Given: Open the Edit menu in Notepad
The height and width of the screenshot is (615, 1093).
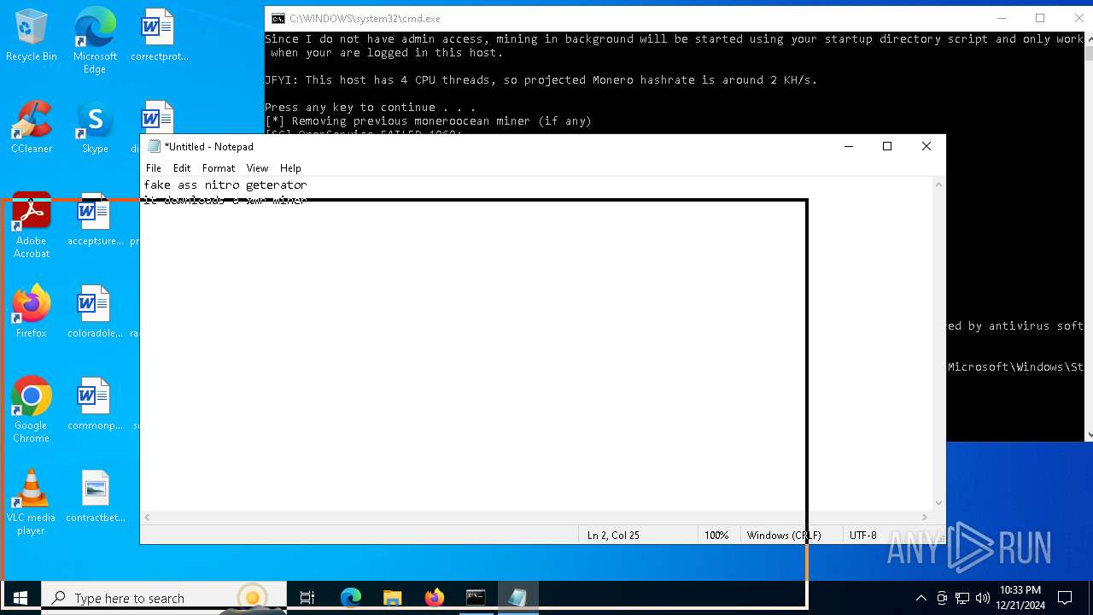Looking at the screenshot, I should (182, 168).
